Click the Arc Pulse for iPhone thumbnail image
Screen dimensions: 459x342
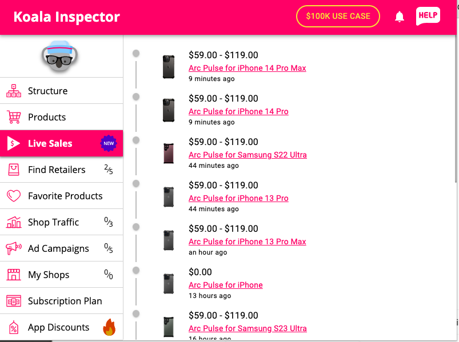[169, 284]
